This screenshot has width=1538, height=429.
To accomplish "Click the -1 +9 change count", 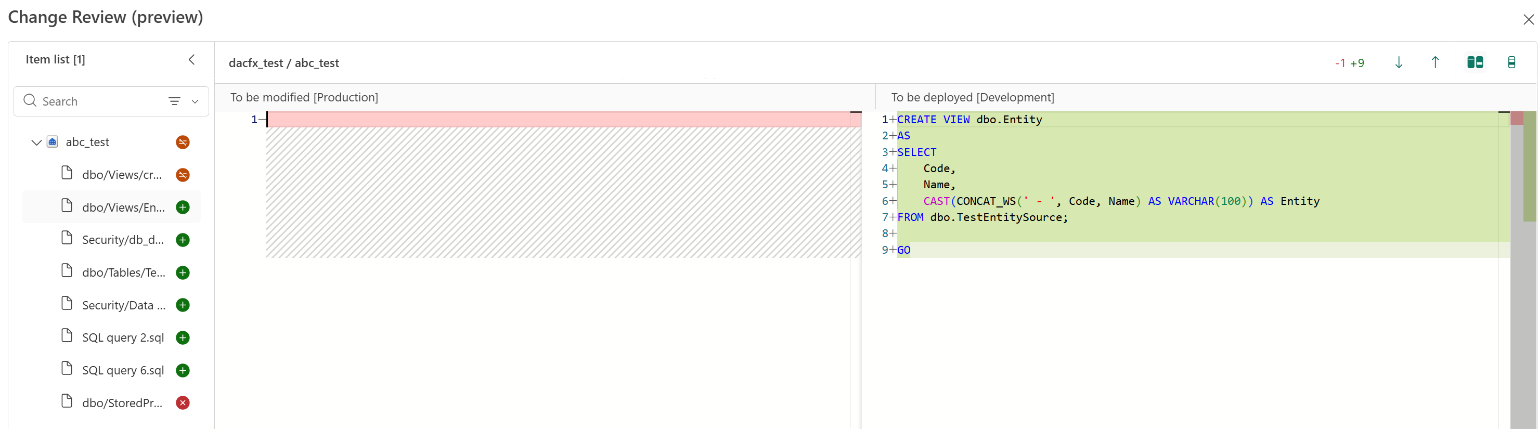I will [x=1349, y=62].
